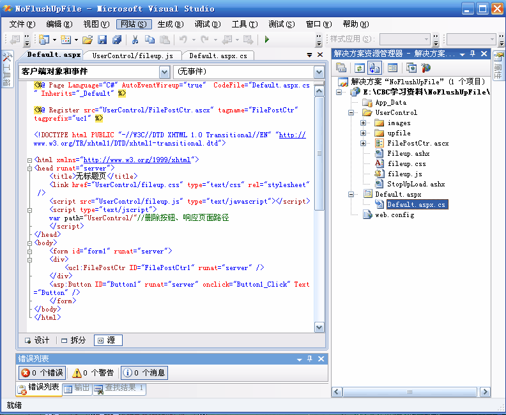This screenshot has width=506, height=415.
Task: Click the Save icon in the toolbar
Action: pos(102,40)
